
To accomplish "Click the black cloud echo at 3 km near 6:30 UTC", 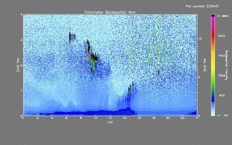I will tap(70, 37).
